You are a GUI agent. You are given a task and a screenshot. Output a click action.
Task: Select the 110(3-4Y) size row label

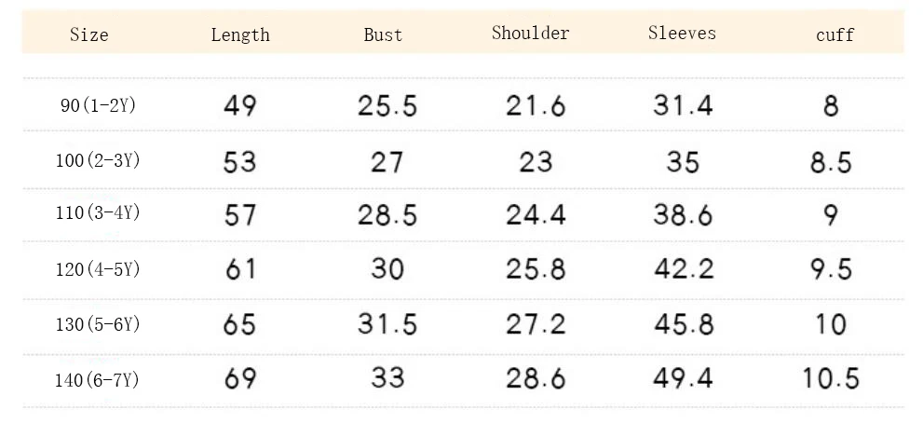pyautogui.click(x=98, y=214)
